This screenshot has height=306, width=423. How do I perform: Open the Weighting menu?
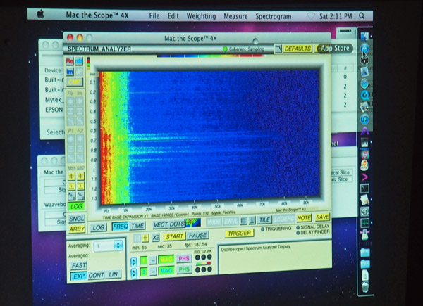click(x=201, y=16)
